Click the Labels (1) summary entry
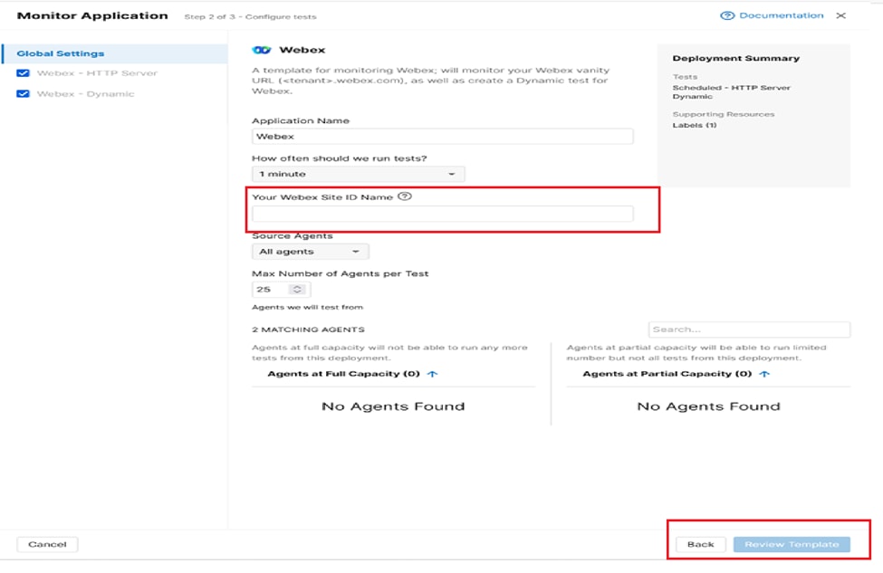This screenshot has height=573, width=883. tap(695, 125)
